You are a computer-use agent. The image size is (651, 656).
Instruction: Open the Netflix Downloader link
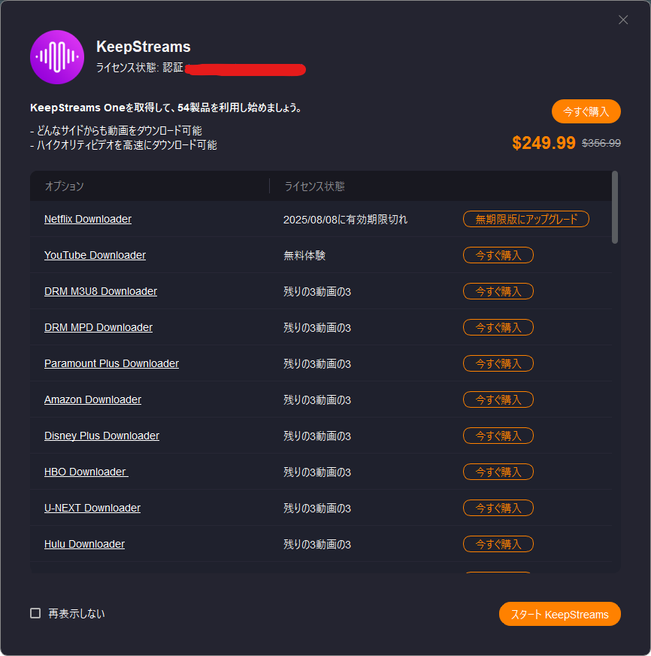coord(88,219)
